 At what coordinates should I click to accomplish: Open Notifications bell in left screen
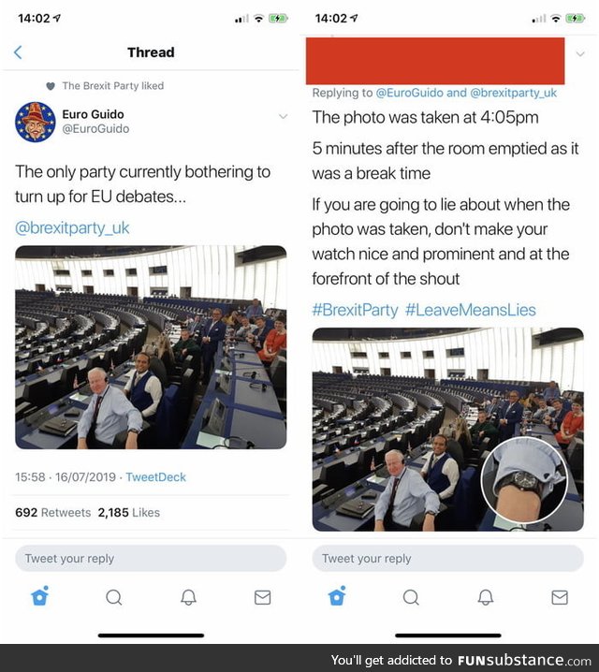point(188,597)
